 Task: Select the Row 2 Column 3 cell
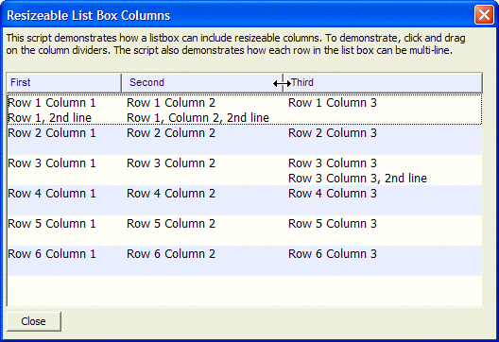tap(333, 133)
